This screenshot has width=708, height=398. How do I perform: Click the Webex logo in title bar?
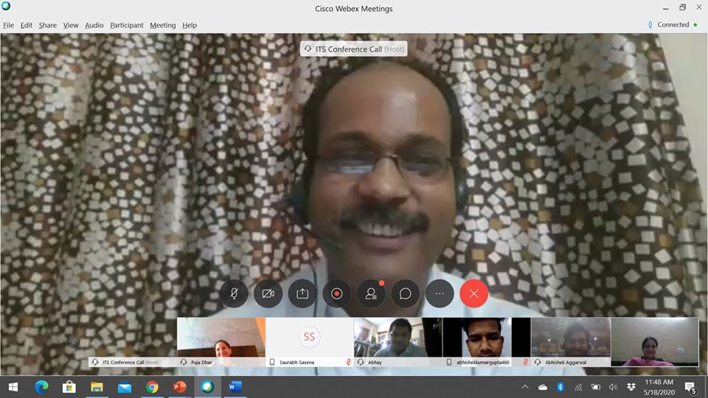6,7
